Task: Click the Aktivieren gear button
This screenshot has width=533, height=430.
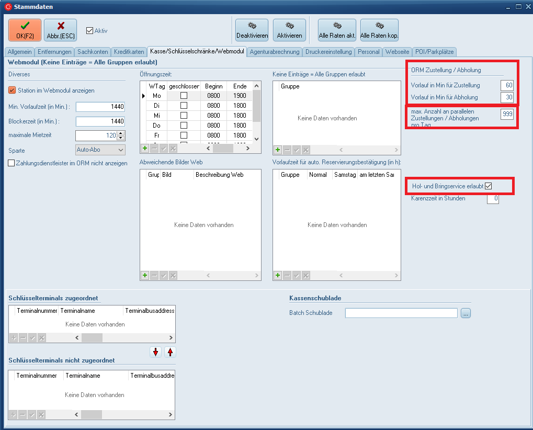Action: pos(289,30)
